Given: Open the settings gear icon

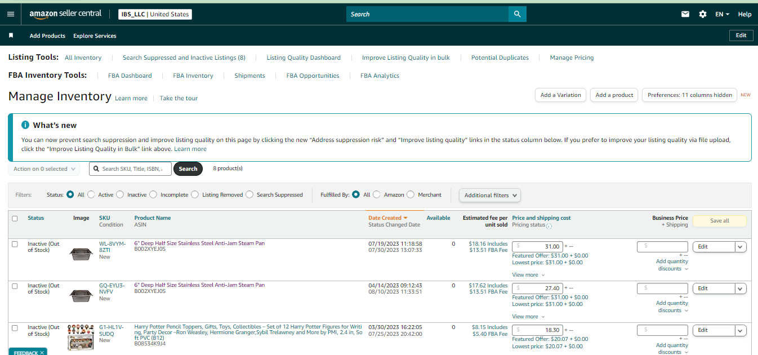Looking at the screenshot, I should tap(702, 14).
